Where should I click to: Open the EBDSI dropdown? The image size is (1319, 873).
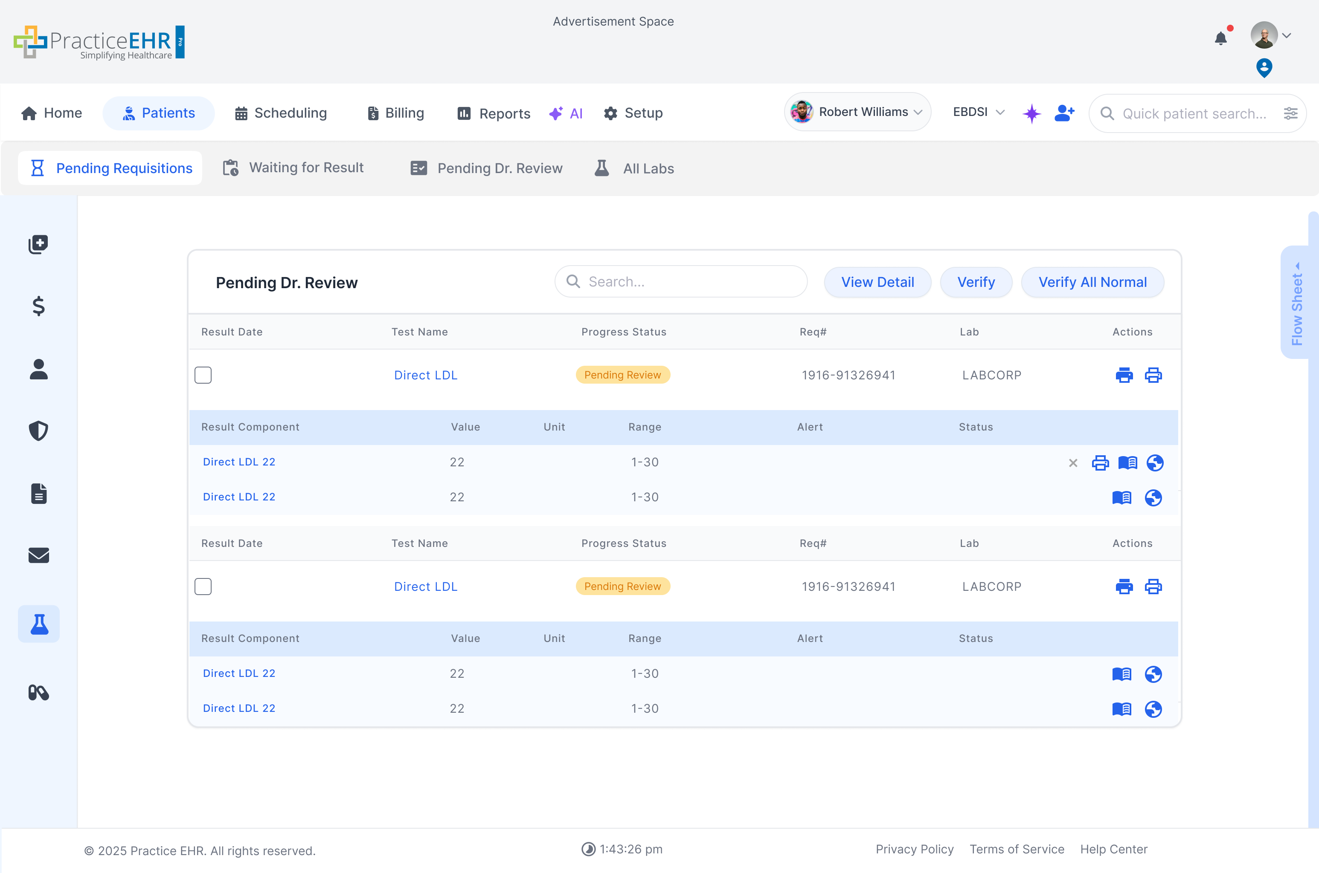(x=978, y=112)
